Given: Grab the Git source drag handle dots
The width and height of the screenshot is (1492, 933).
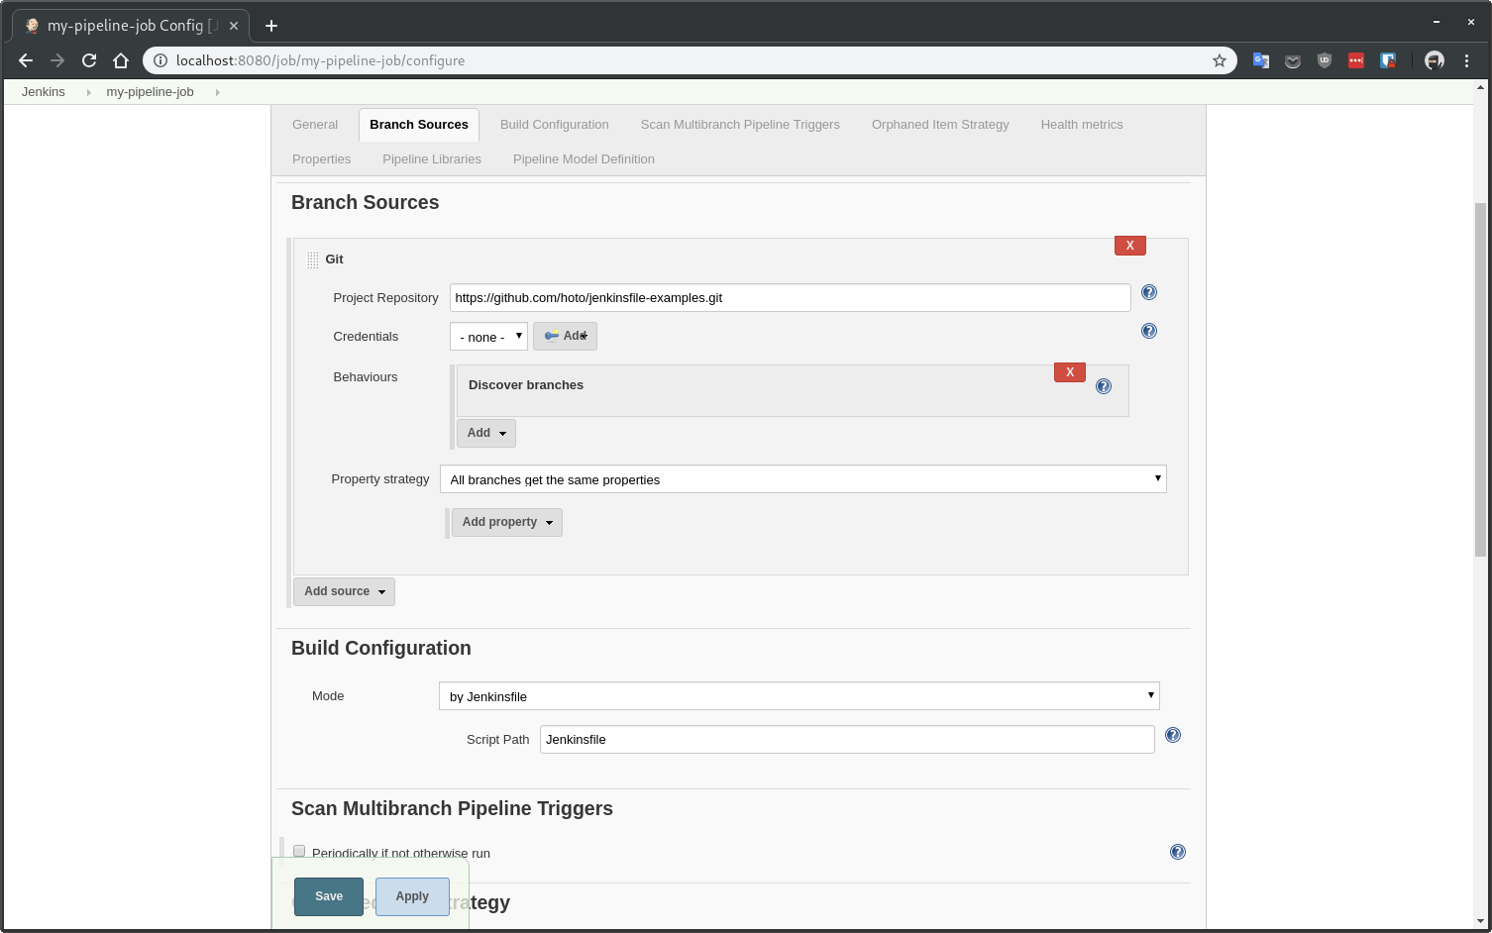Looking at the screenshot, I should 313,259.
